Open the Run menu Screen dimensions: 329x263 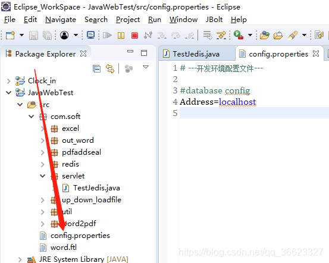pos(155,20)
